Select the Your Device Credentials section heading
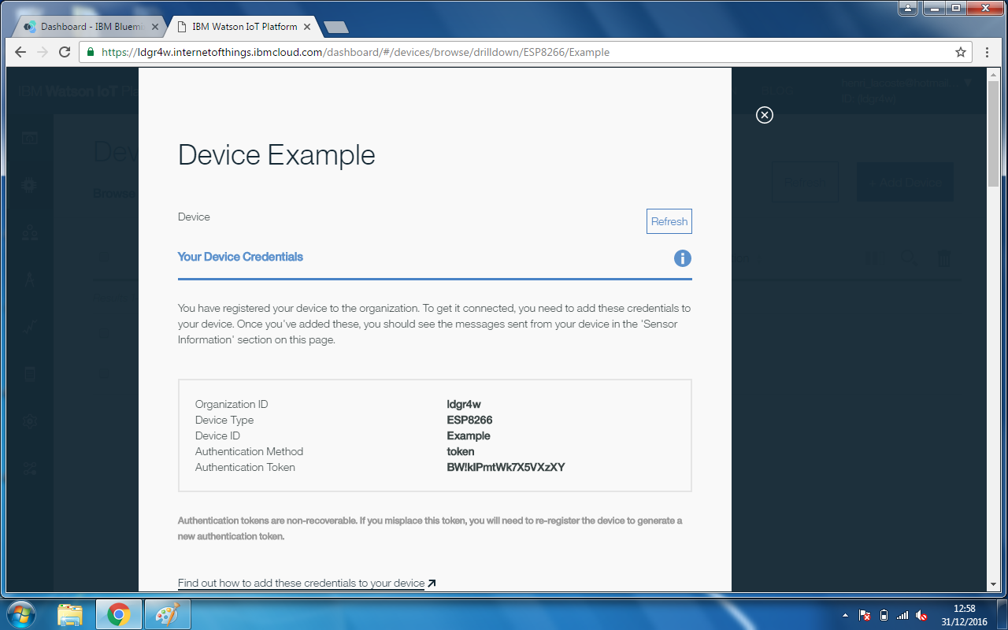The width and height of the screenshot is (1008, 630). tap(240, 257)
